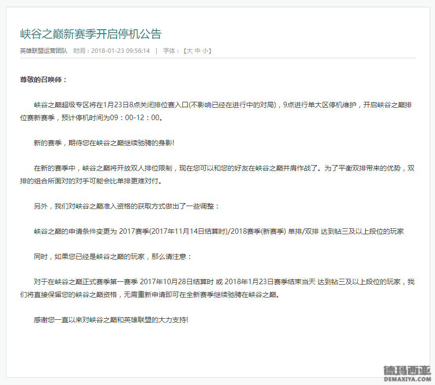Set font size to small (小)
The height and width of the screenshot is (385, 435).
click(205, 51)
